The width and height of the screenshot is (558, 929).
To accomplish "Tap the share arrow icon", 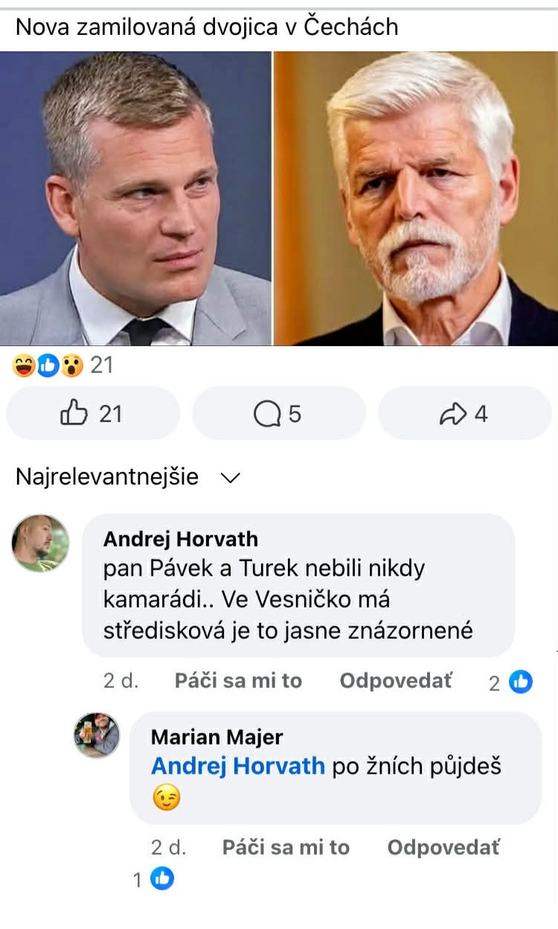I will 464,413.
